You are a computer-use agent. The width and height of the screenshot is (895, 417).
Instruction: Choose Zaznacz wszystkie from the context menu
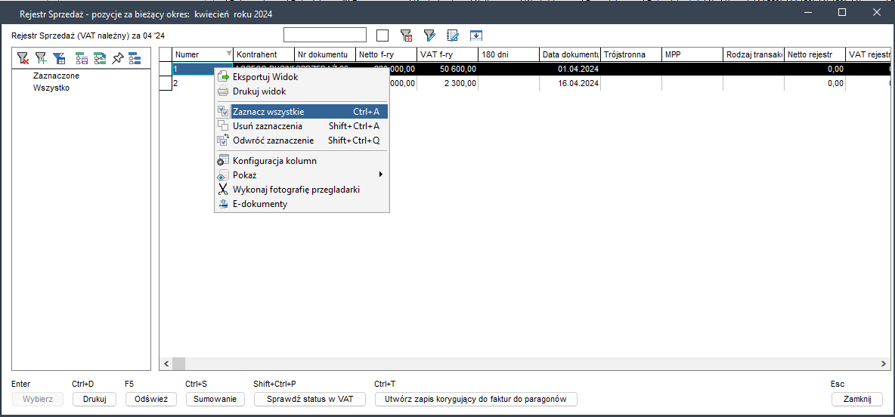(302, 111)
